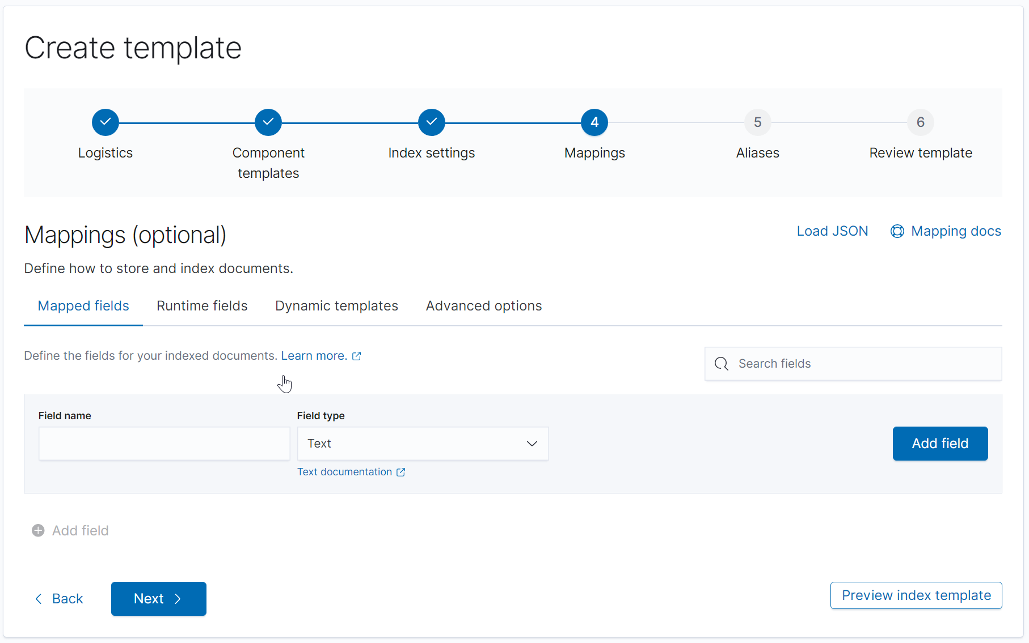1029x643 pixels.
Task: Click the Text documentation external link icon
Action: click(x=401, y=472)
